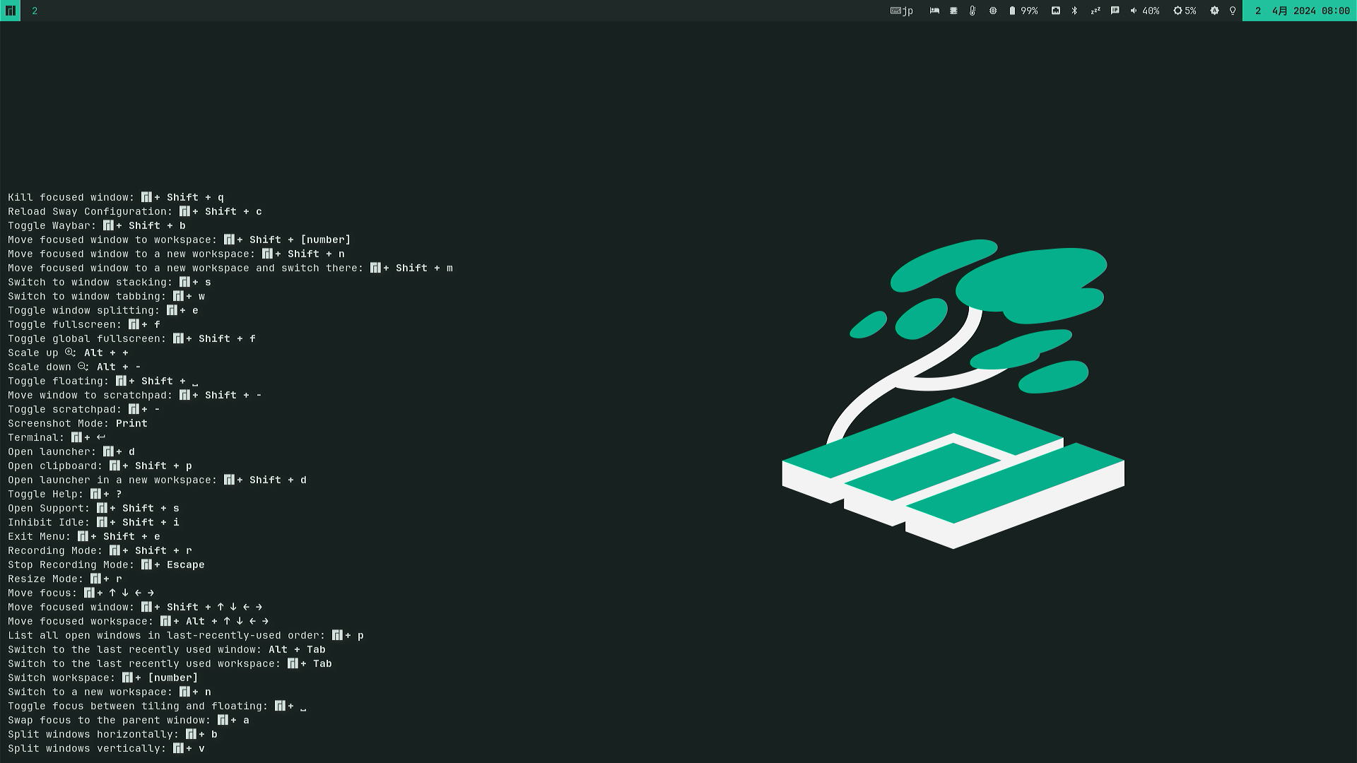Click the Manjaro logo menu icon
Screen dimensions: 1357x763
10,11
